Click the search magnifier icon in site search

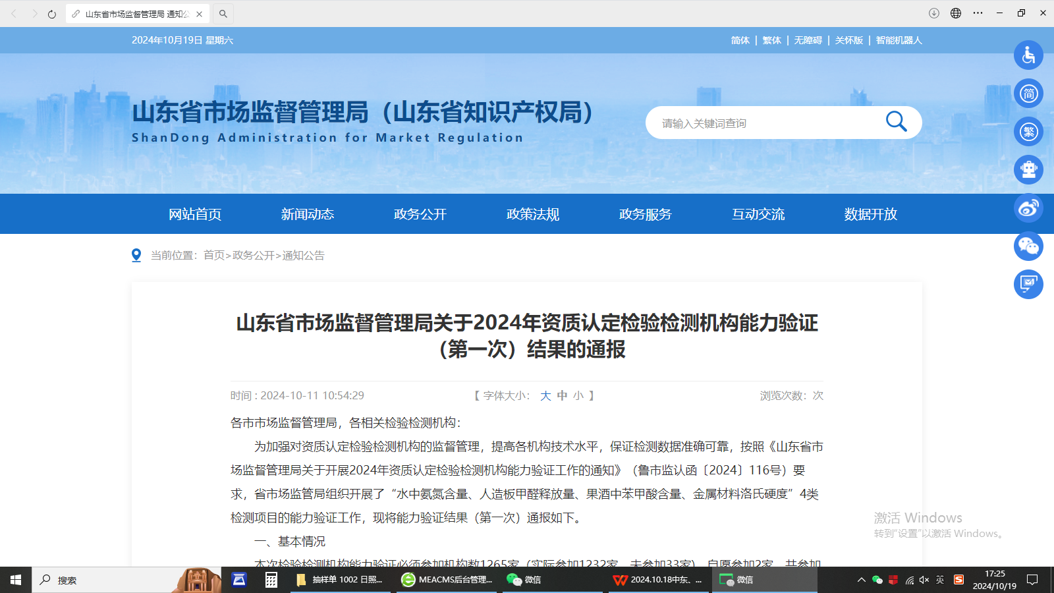896,122
